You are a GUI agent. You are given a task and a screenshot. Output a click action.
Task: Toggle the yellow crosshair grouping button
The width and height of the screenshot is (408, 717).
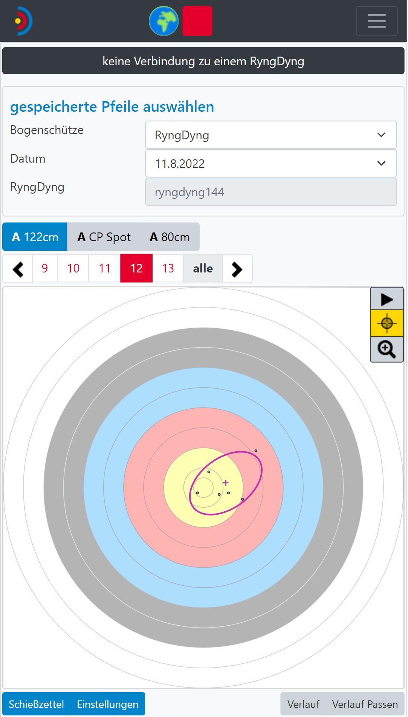click(387, 323)
